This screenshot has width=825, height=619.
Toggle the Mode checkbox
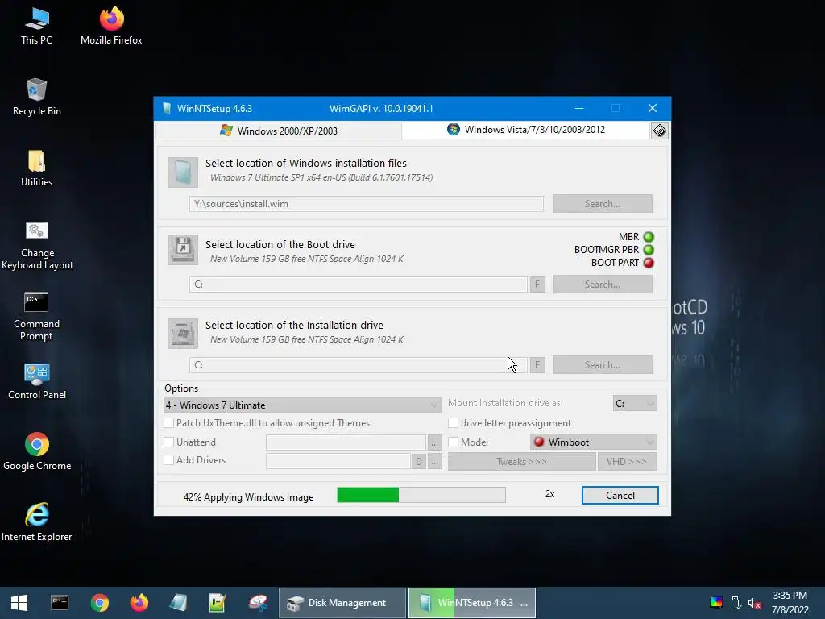453,442
